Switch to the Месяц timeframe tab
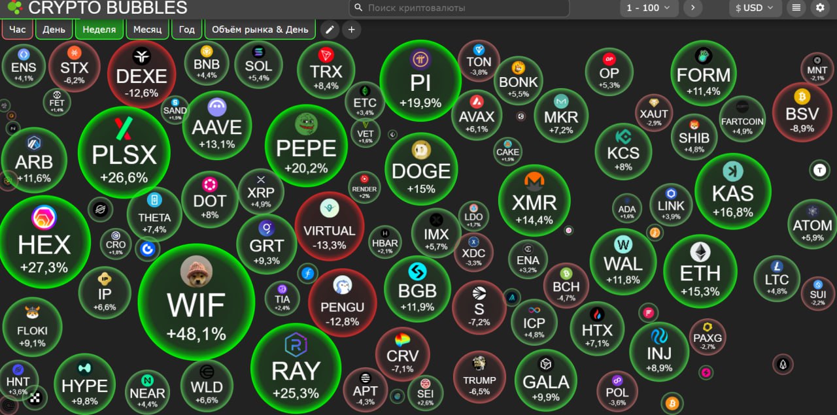Image resolution: width=837 pixels, height=415 pixels. coord(147,29)
